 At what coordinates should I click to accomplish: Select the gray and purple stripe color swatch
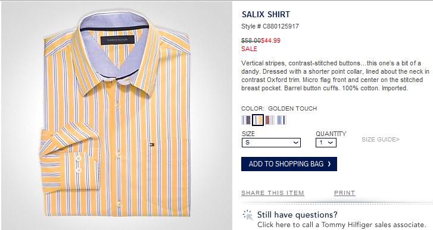click(246, 120)
